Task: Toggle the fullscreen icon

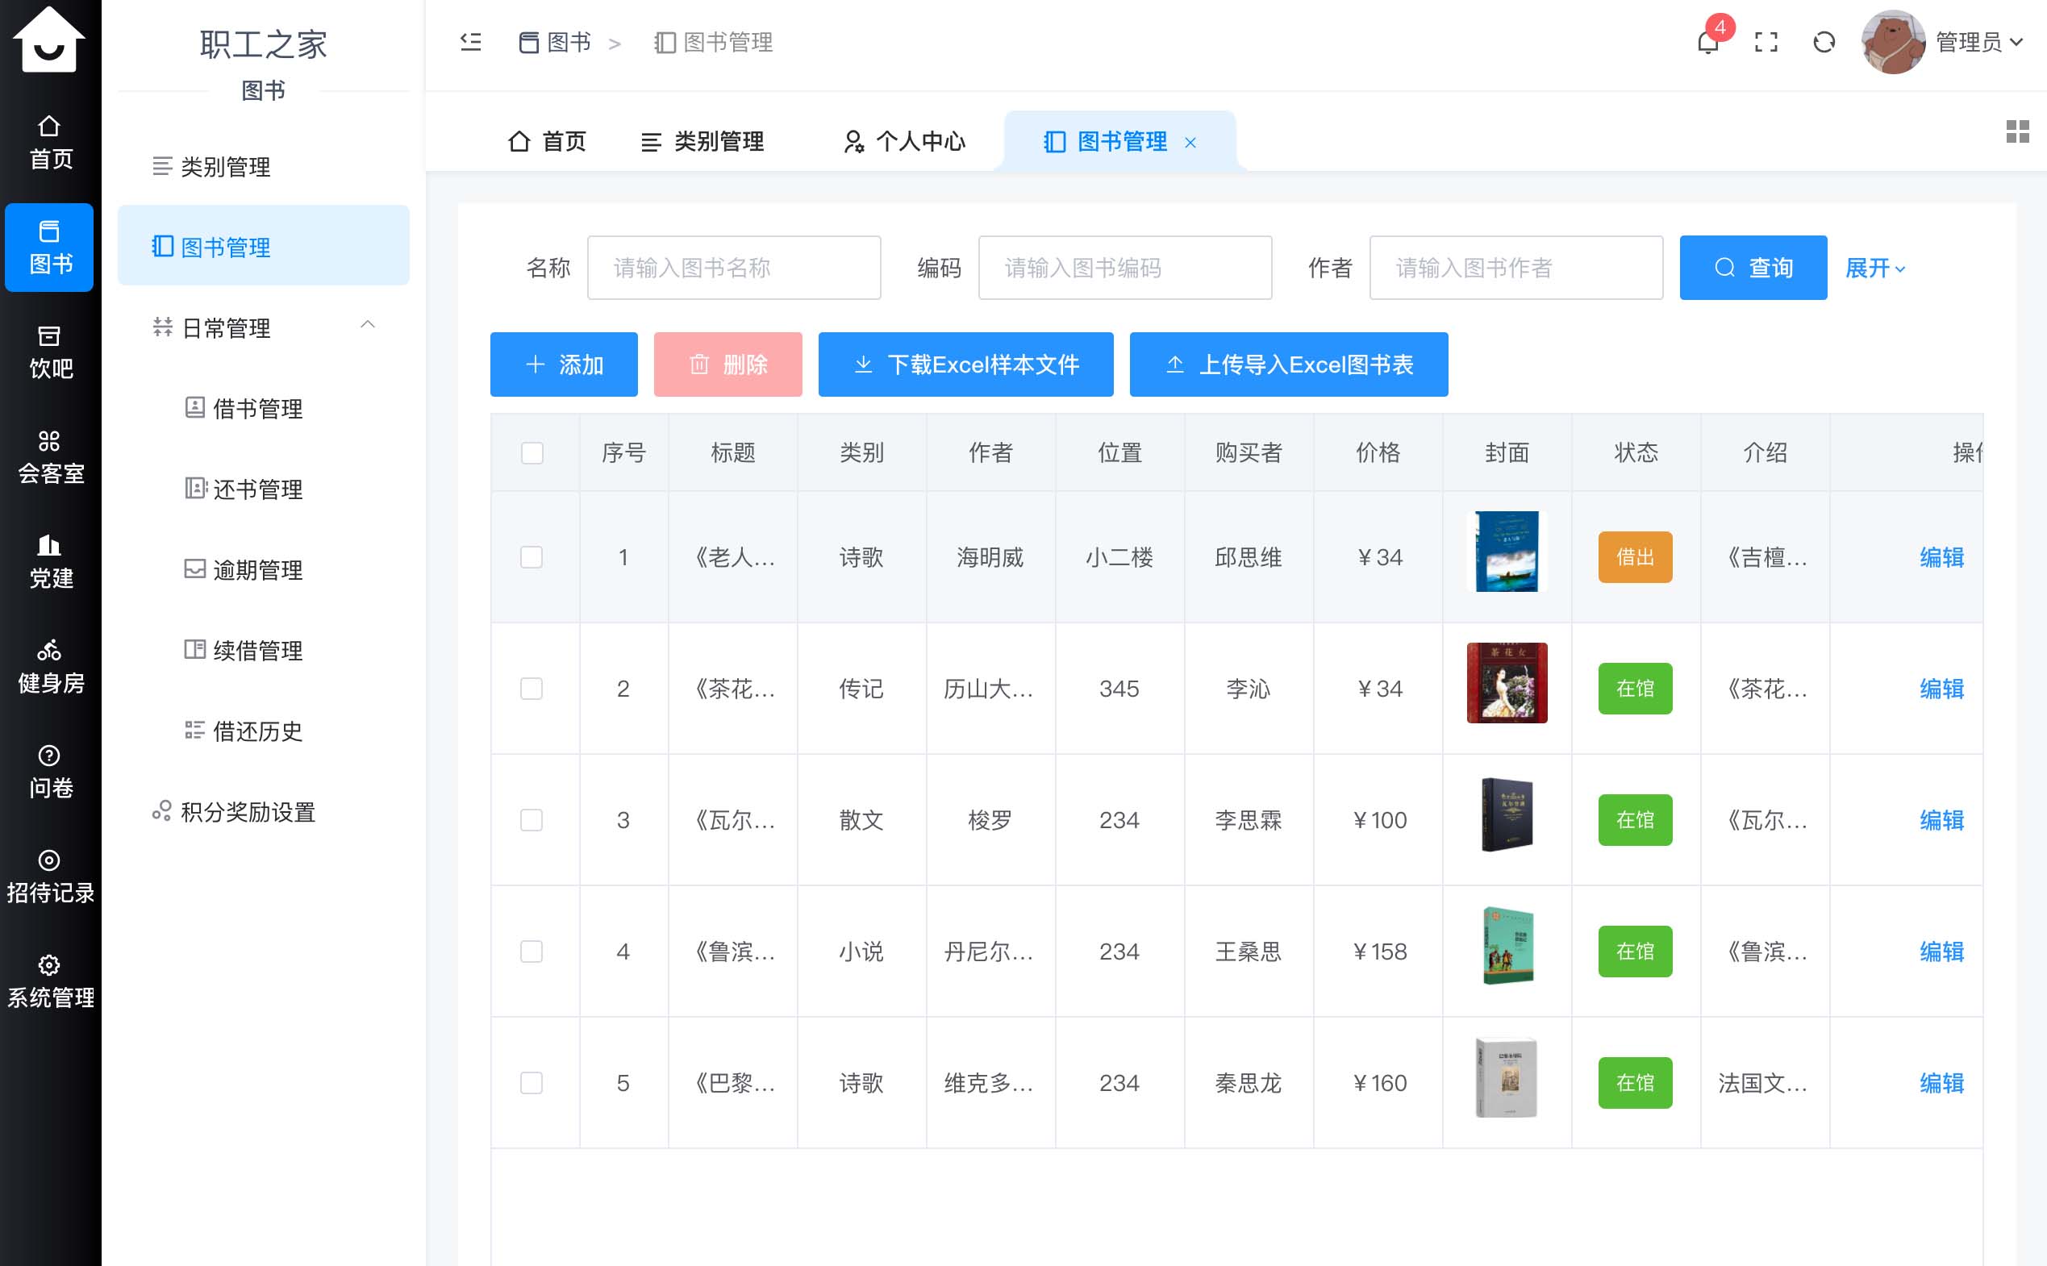Action: pyautogui.click(x=1766, y=42)
